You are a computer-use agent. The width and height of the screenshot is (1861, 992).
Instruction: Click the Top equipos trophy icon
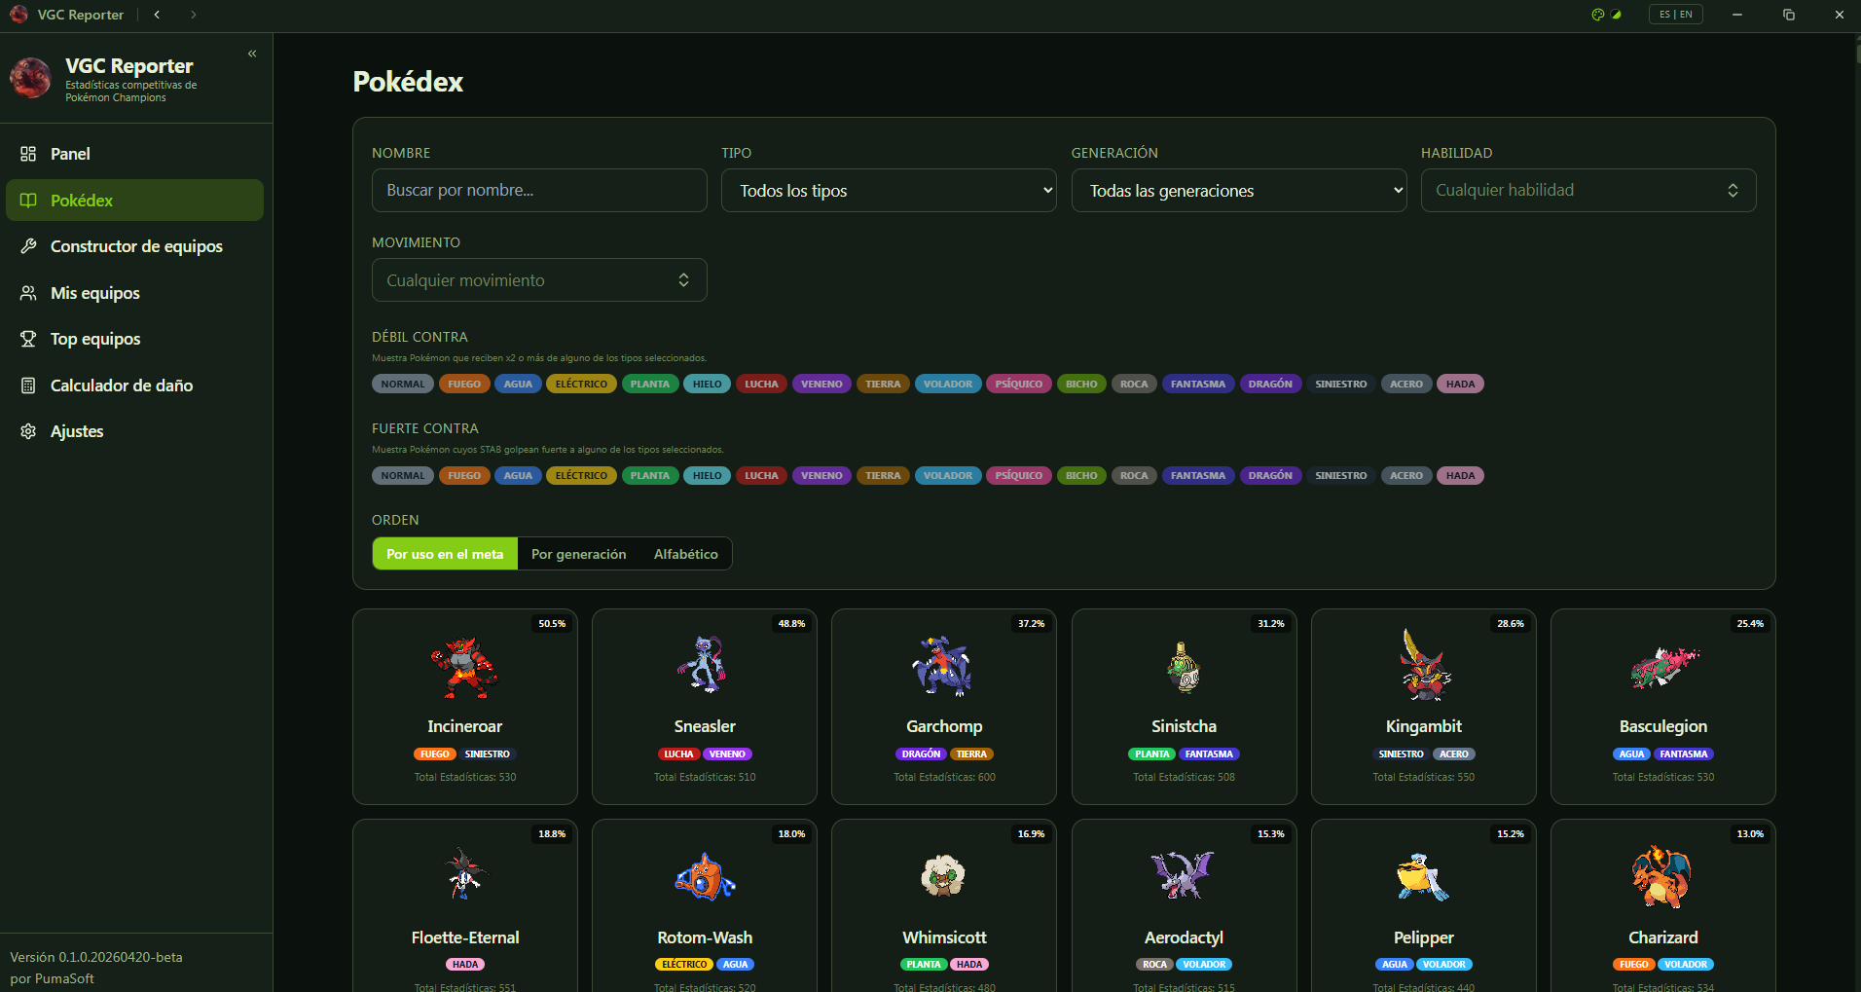click(28, 339)
